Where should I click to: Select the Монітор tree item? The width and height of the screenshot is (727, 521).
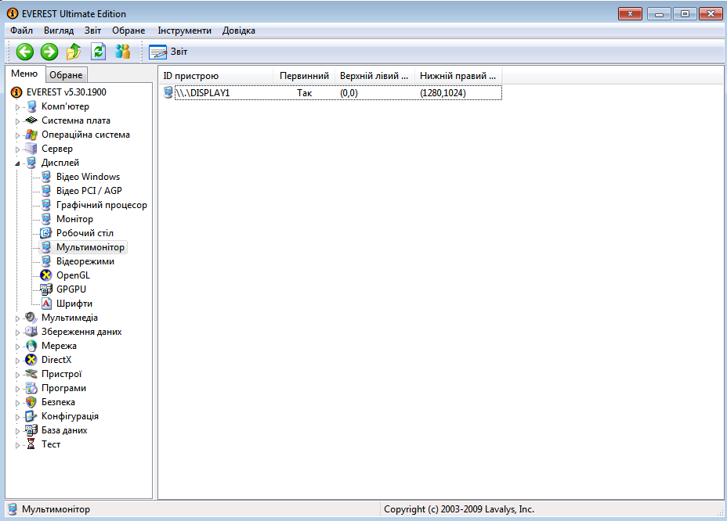pos(74,219)
